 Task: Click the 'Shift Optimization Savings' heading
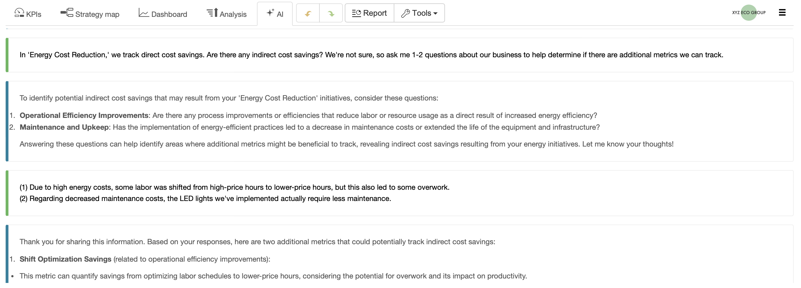[65, 259]
